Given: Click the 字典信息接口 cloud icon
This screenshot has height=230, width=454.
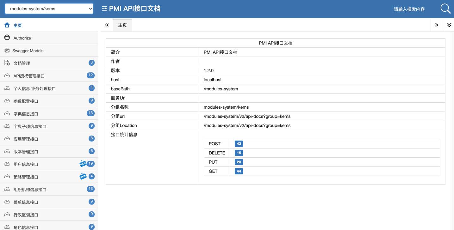Looking at the screenshot, I should pyautogui.click(x=7, y=113).
